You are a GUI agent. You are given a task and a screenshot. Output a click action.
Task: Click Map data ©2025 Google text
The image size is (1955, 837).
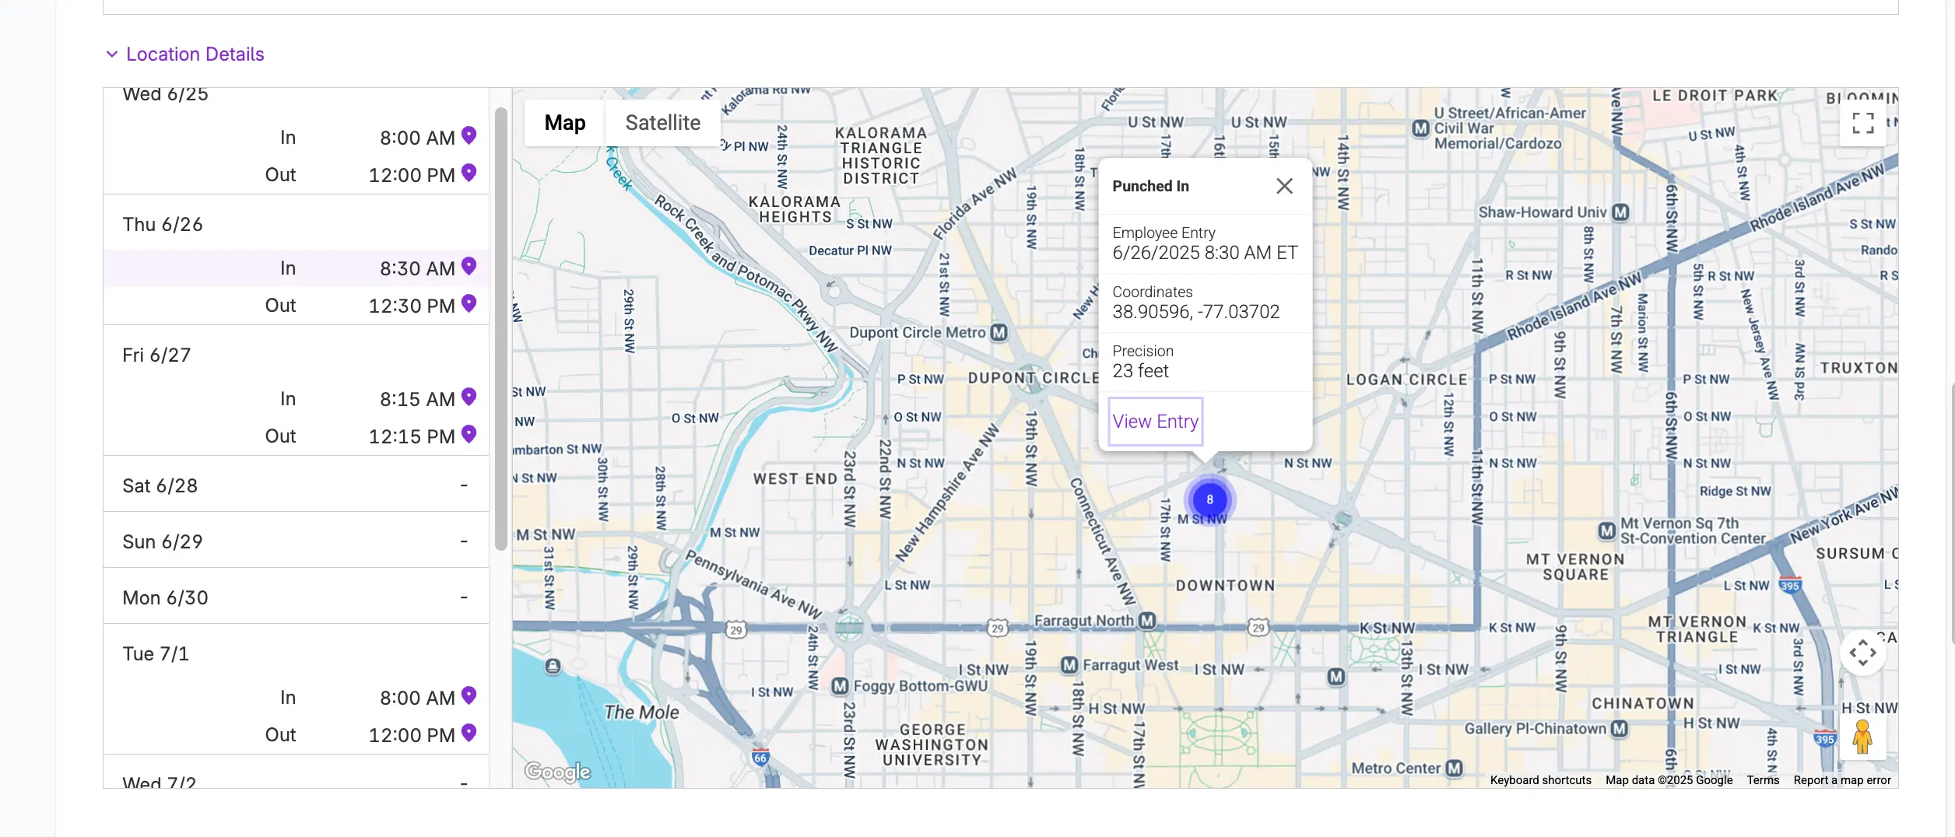click(1669, 780)
